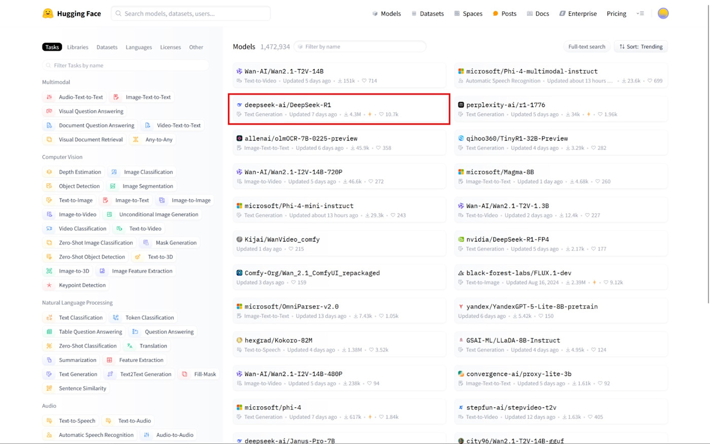
Task: Filter by the Text-to-Video task
Action: coord(138,229)
